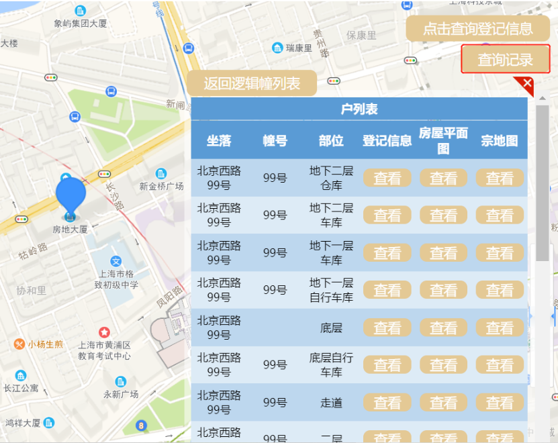
Task: View 宗地图 for 地下一层车库 row
Action: coord(500,252)
